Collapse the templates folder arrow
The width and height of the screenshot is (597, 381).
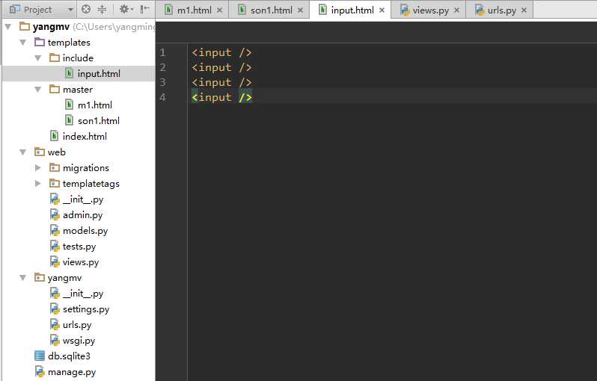[x=23, y=42]
